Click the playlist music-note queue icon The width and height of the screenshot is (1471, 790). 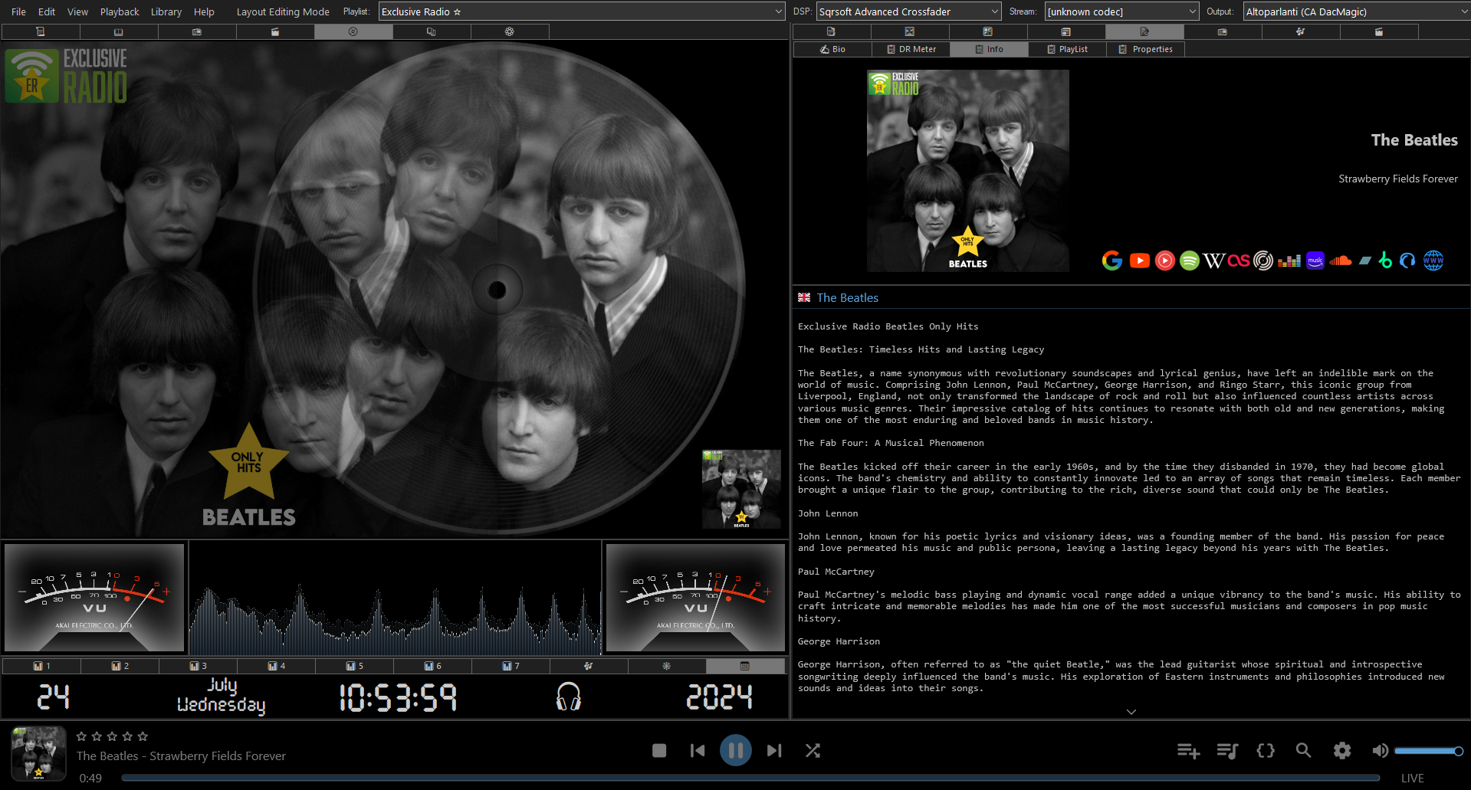[x=1227, y=751]
